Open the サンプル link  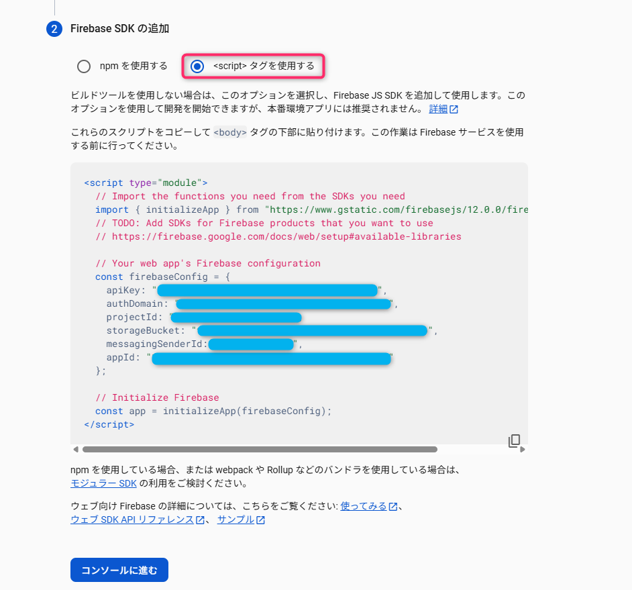coord(235,520)
